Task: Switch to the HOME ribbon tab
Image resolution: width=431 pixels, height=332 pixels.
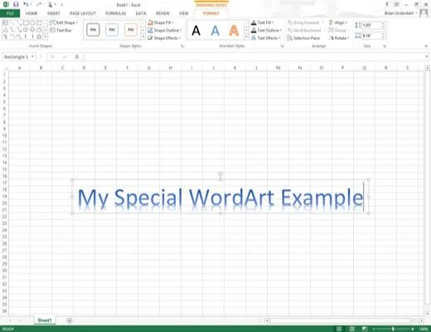Action: pyautogui.click(x=31, y=13)
